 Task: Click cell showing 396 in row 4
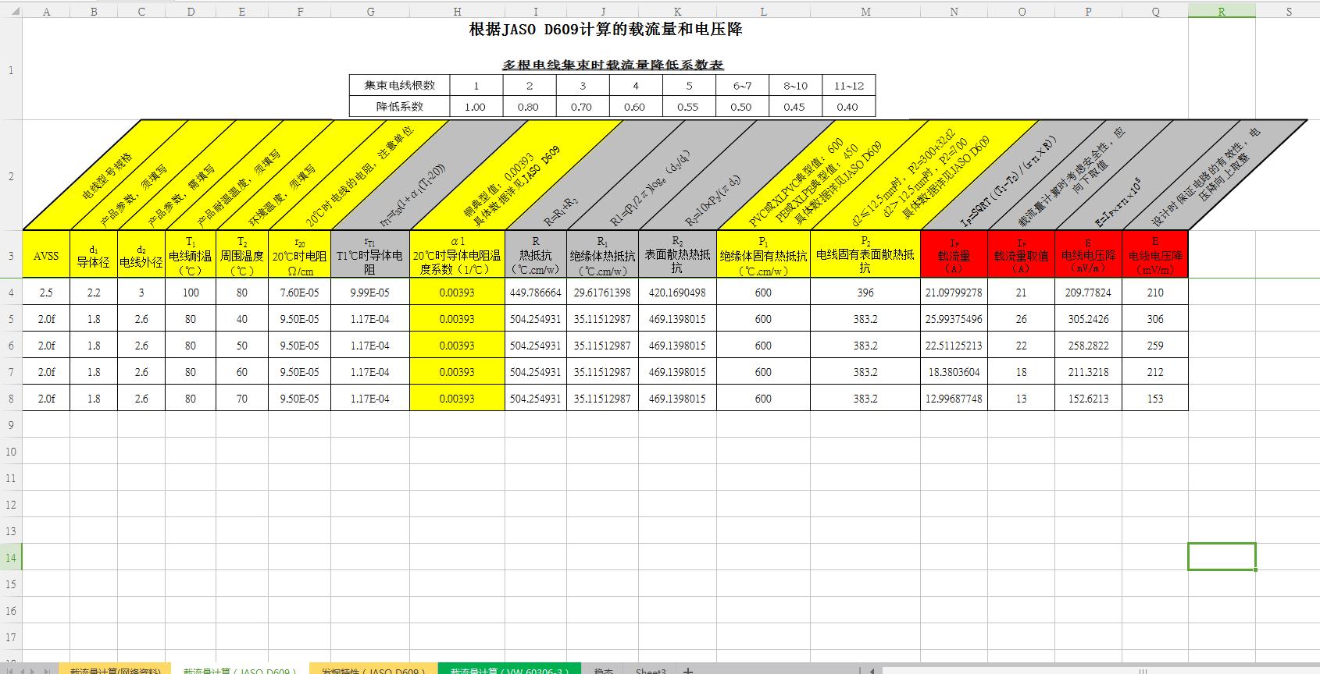click(865, 293)
